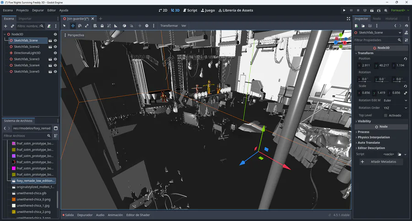412x221 pixels.
Task: Hide the Node3D root node
Action: (55, 34)
